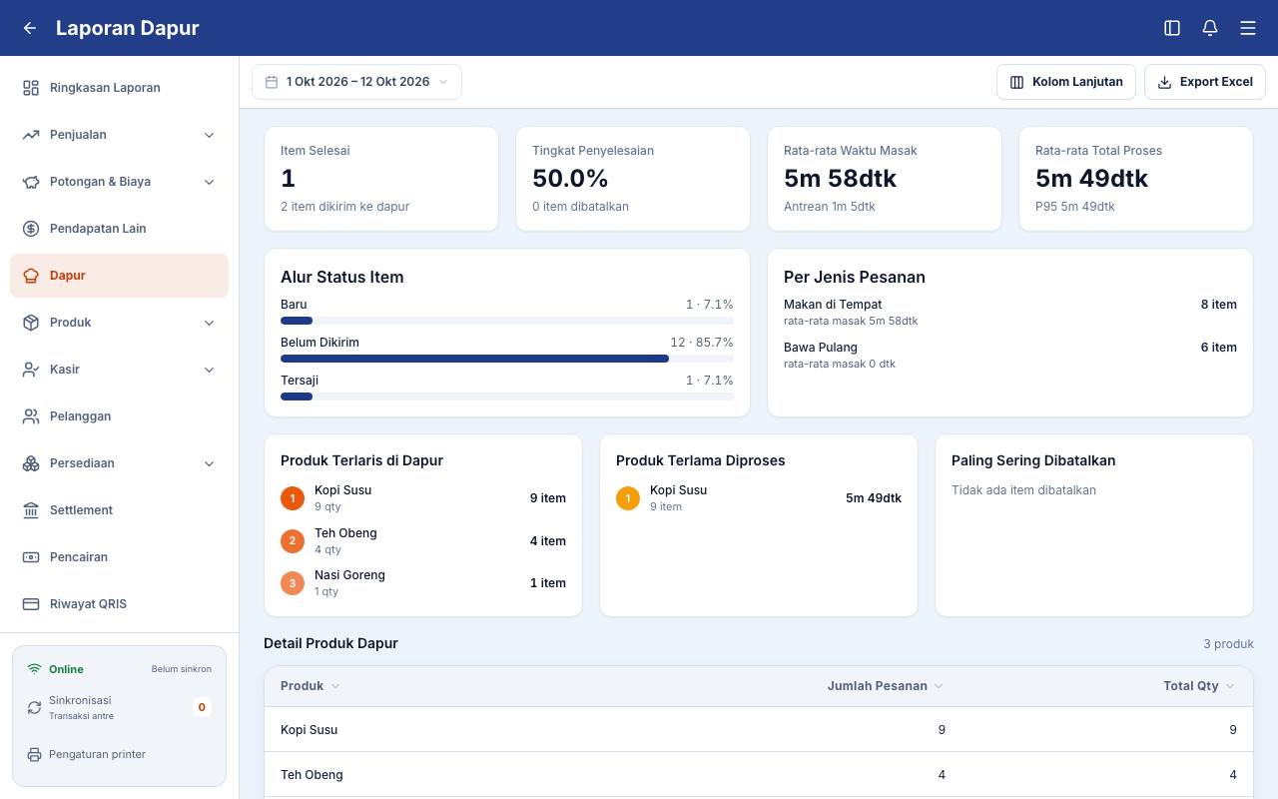Expand the Penjualan submenu

tap(210, 135)
